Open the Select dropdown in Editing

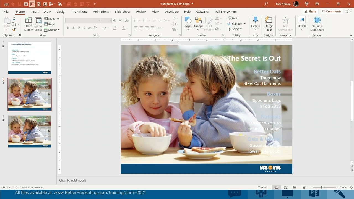tap(235, 29)
